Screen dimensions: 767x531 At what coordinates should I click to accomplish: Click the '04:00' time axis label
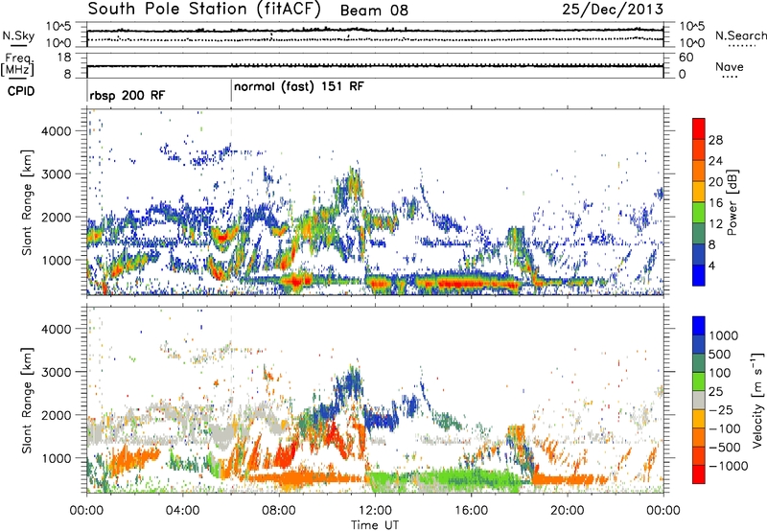[183, 511]
